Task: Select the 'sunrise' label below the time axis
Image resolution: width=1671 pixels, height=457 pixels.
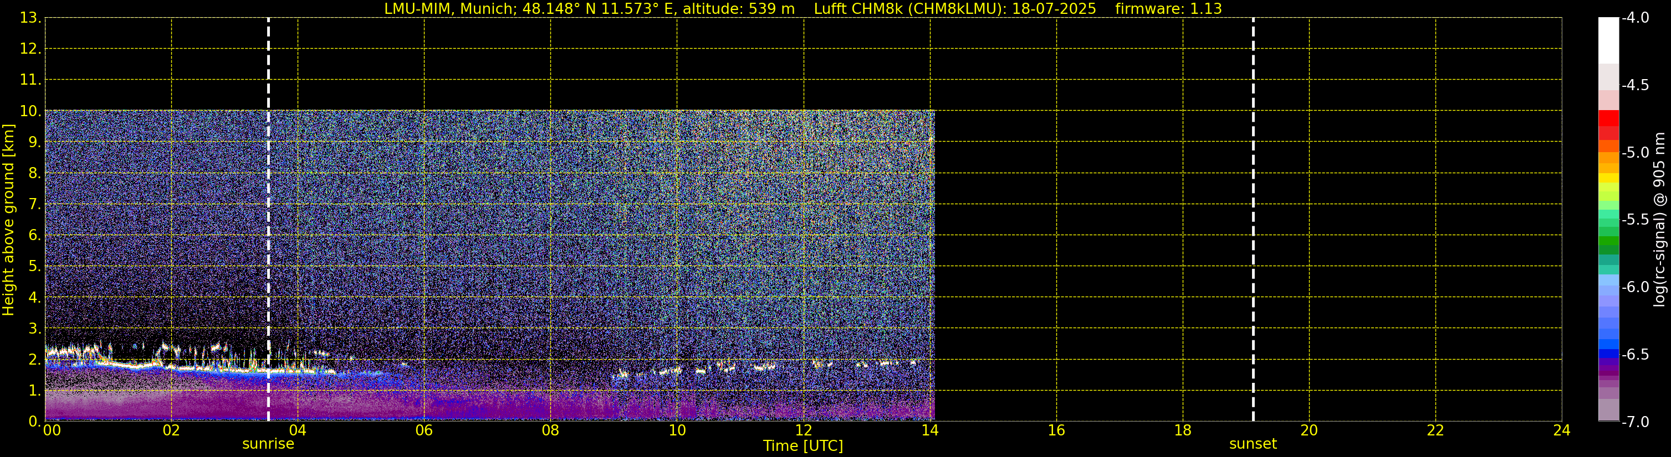Action: pyautogui.click(x=268, y=444)
